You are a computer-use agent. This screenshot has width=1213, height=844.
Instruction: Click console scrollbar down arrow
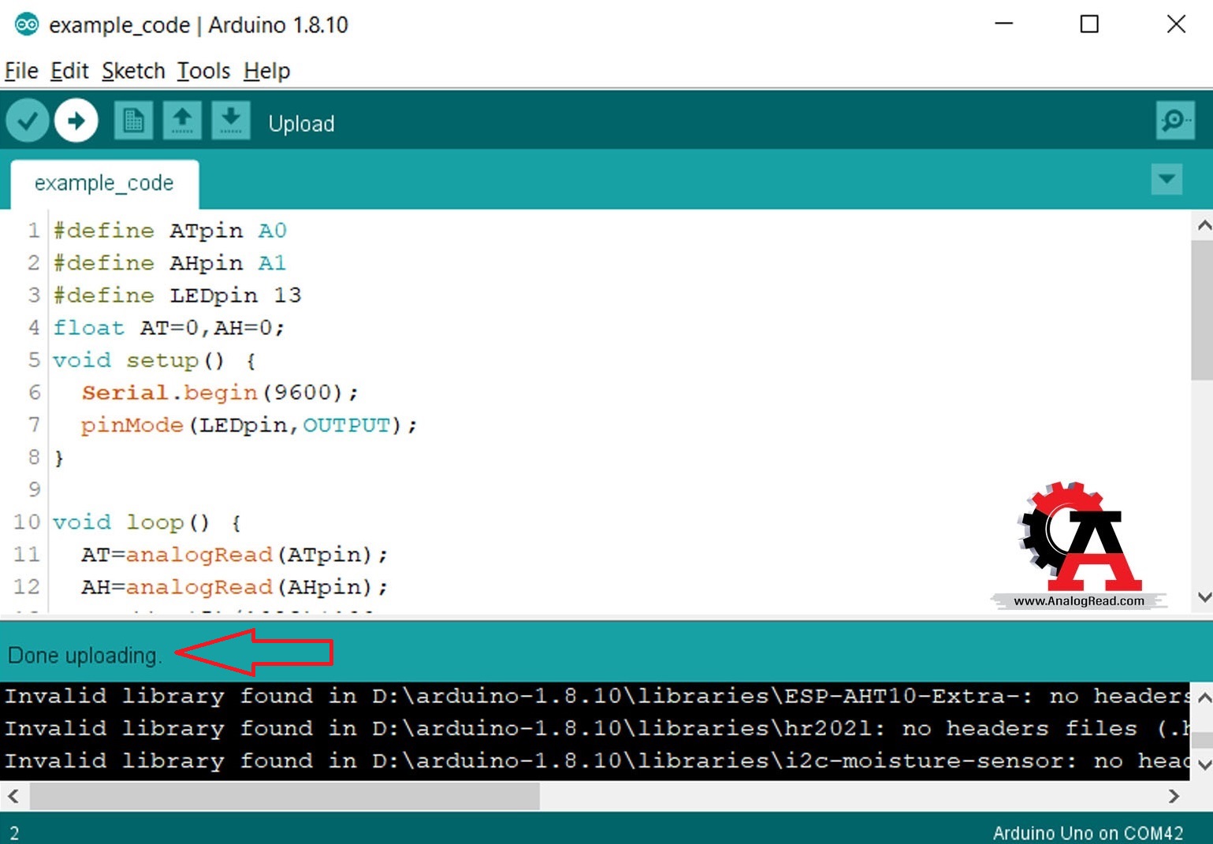coord(1204,764)
